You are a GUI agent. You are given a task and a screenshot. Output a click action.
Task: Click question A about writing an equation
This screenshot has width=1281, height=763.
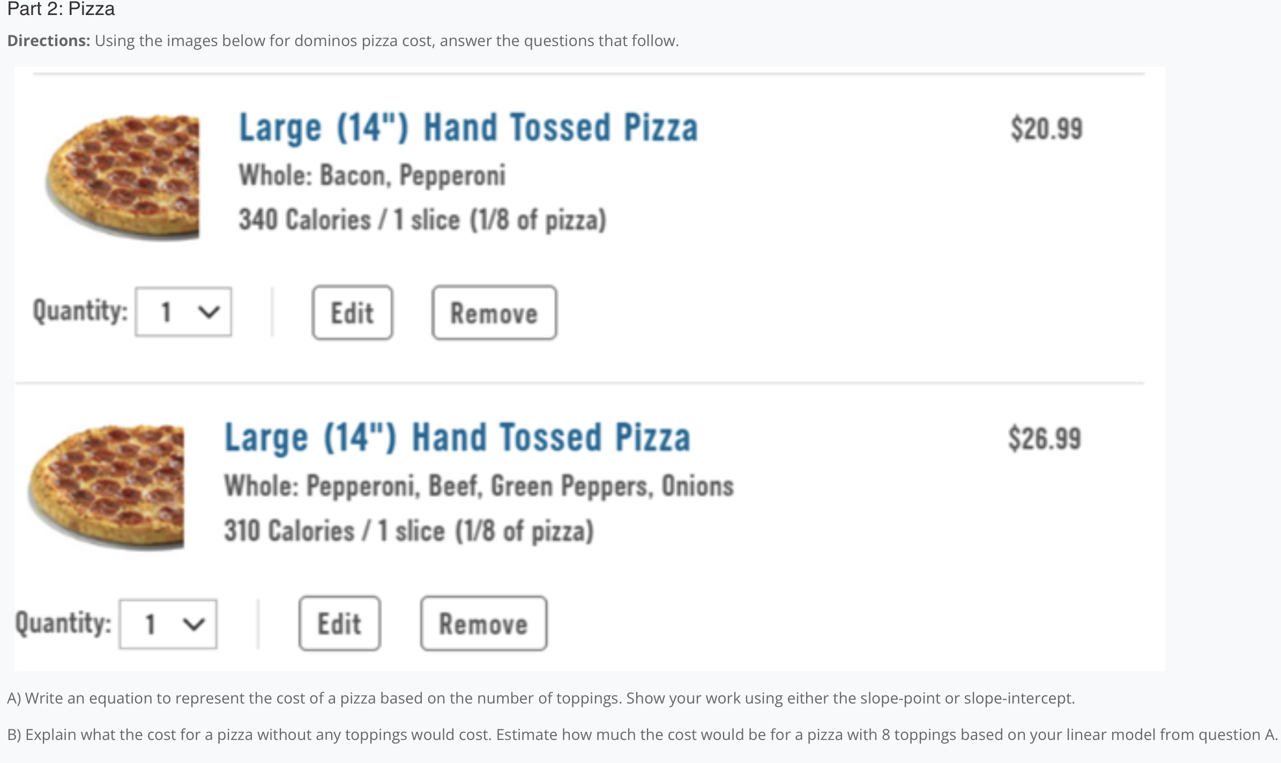(541, 698)
